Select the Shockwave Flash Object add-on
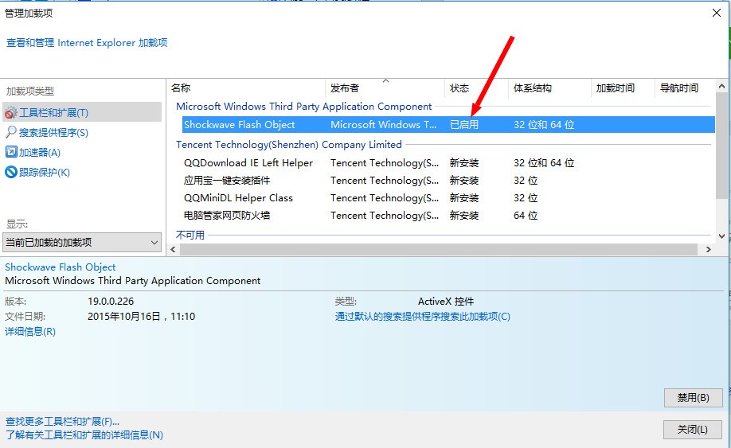Viewport: 731px width, 448px height. pyautogui.click(x=240, y=125)
